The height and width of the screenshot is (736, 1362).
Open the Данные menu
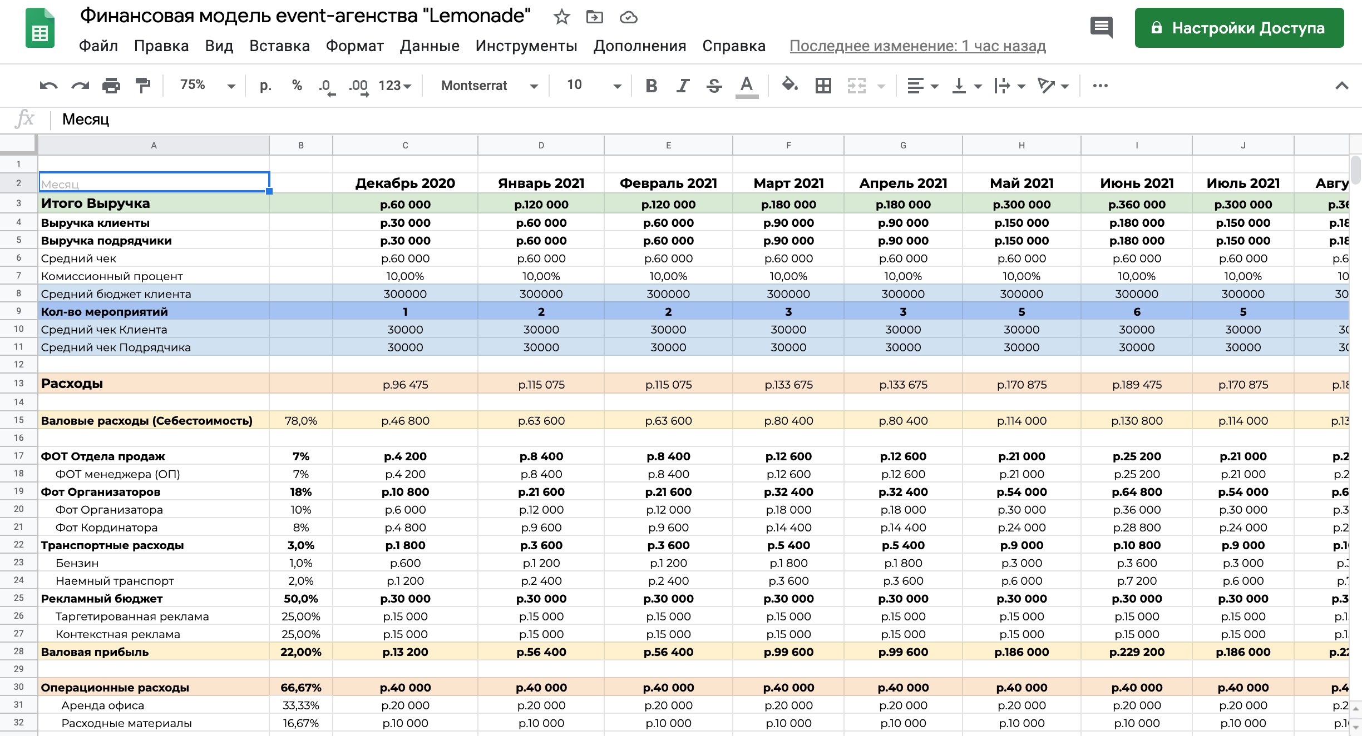point(430,46)
